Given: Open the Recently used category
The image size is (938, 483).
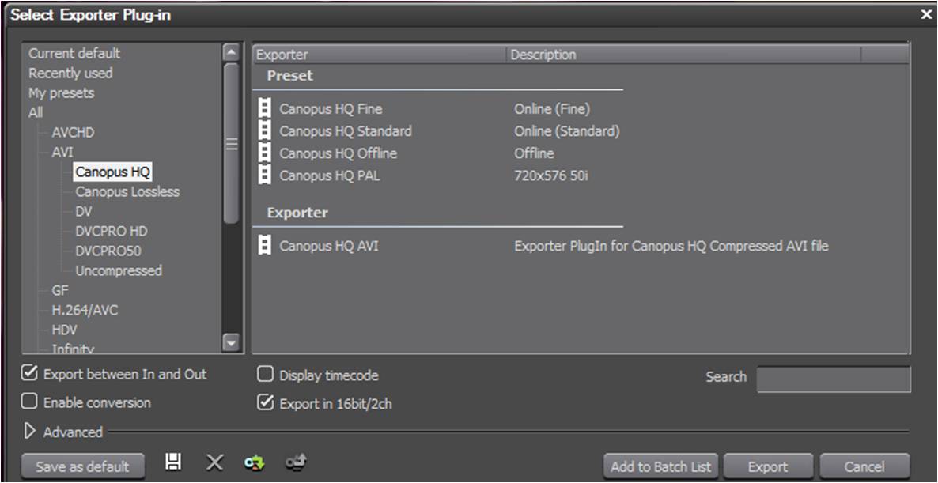Looking at the screenshot, I should [x=70, y=73].
